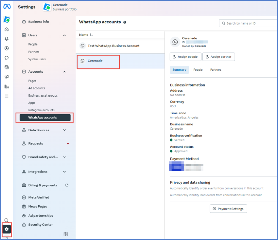Click the megaphone ads icon
278x240 pixels.
pyautogui.click(x=7, y=77)
